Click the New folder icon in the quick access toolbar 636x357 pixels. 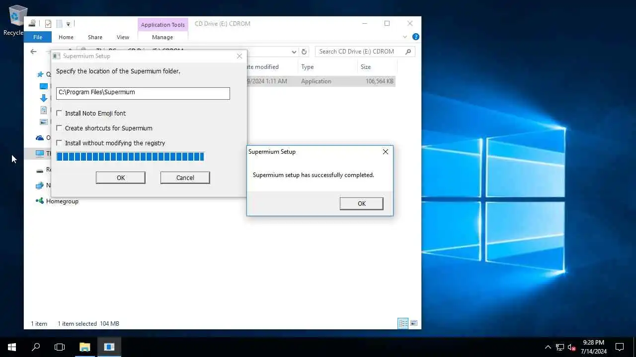click(x=59, y=24)
